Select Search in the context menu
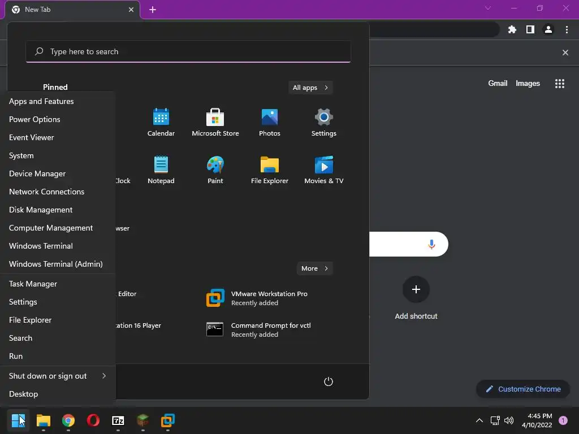The image size is (579, 434). (x=58, y=338)
